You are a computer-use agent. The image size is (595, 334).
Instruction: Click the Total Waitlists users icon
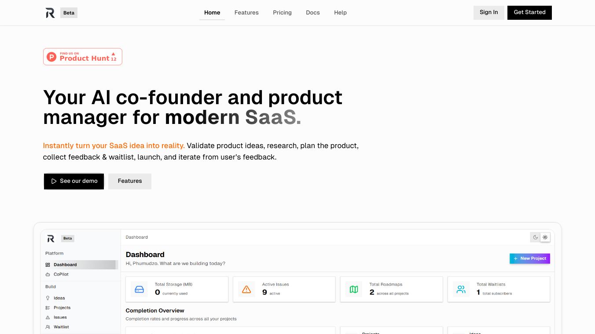click(461, 289)
